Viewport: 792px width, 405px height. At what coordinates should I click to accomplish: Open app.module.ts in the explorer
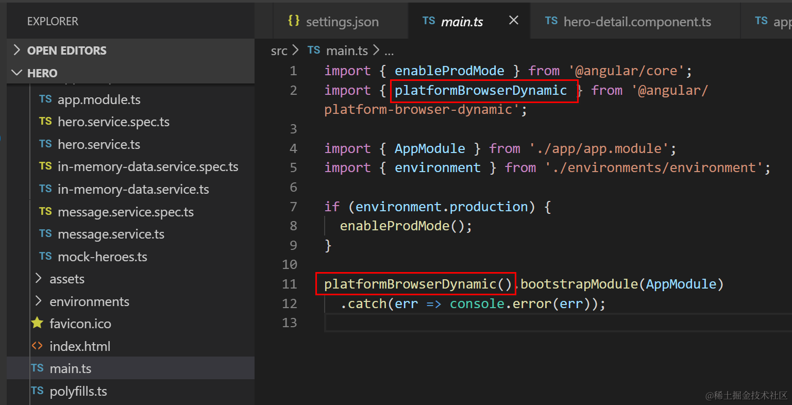99,99
